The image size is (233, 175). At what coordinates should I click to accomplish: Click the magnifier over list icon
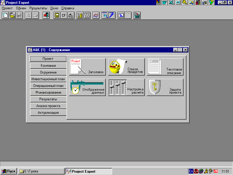105,15
